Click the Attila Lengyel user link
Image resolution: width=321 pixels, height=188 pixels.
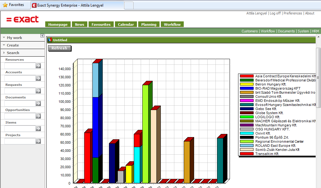[257, 13]
